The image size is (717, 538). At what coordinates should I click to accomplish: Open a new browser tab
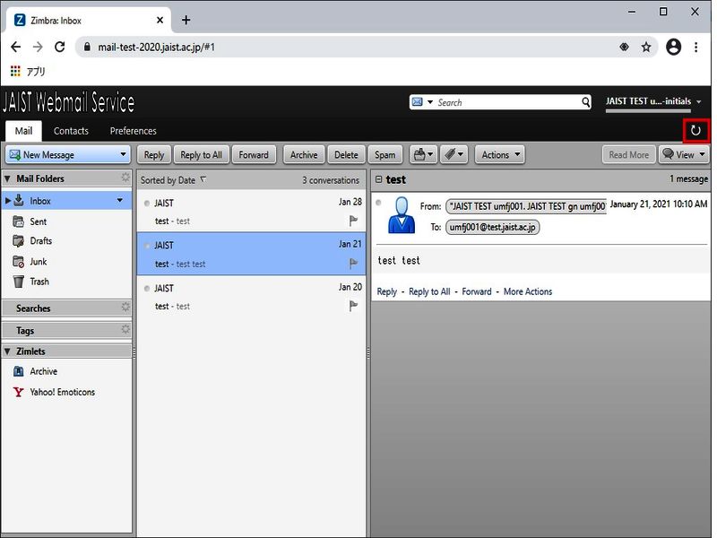point(186,20)
